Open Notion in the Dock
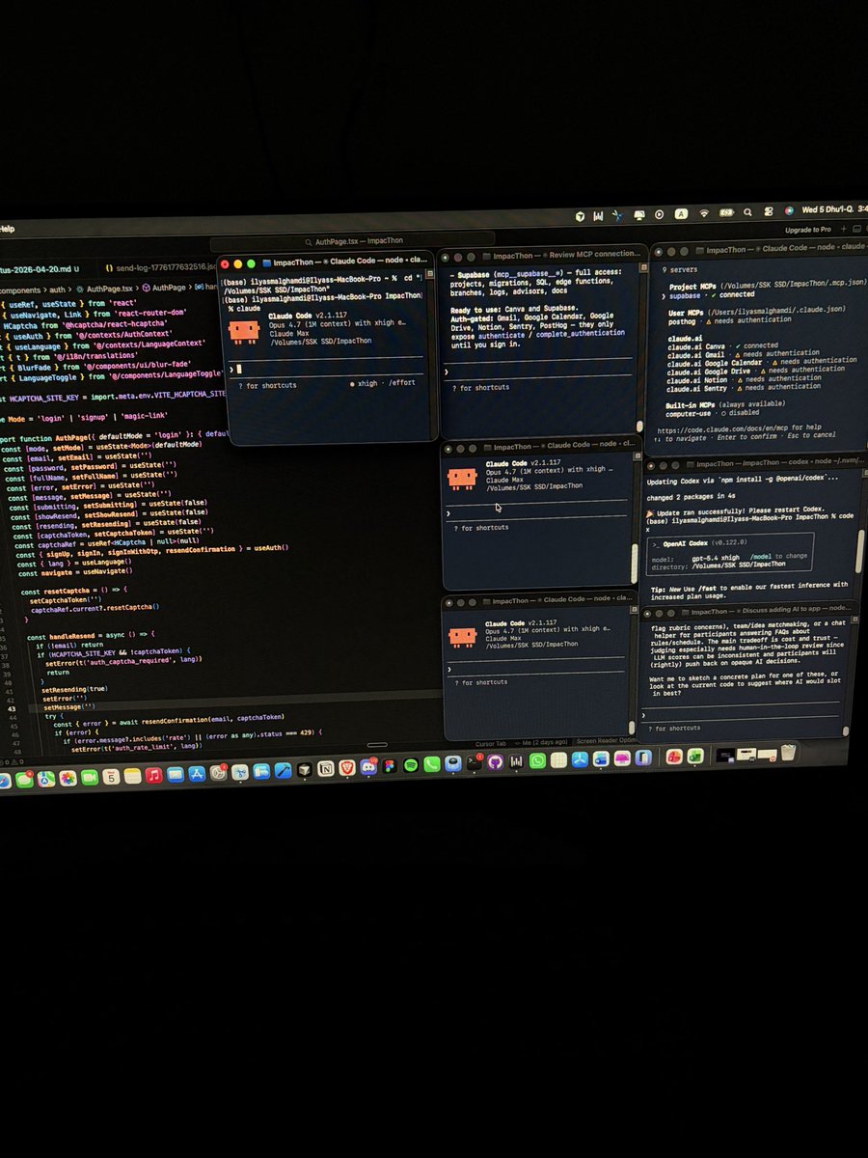 pos(326,768)
